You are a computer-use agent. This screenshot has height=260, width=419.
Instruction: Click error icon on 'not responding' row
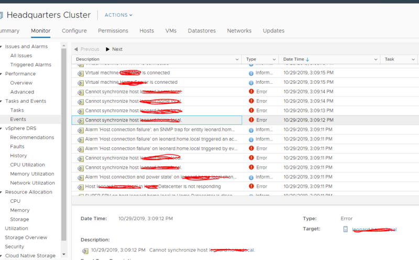coord(251,186)
